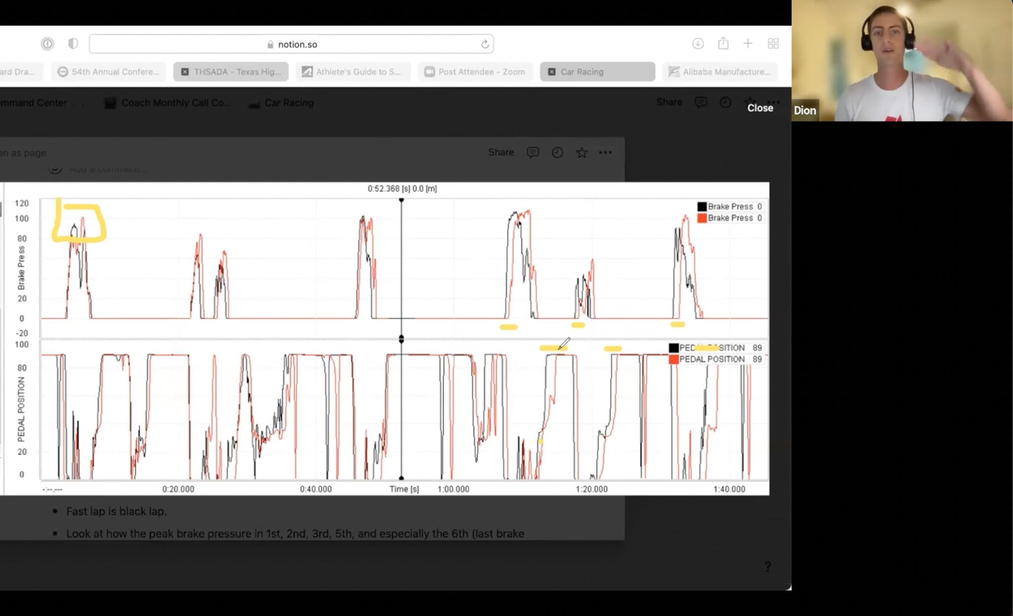
Task: Click the 'Look at how the peak brake pressure' bullet
Action: click(295, 533)
